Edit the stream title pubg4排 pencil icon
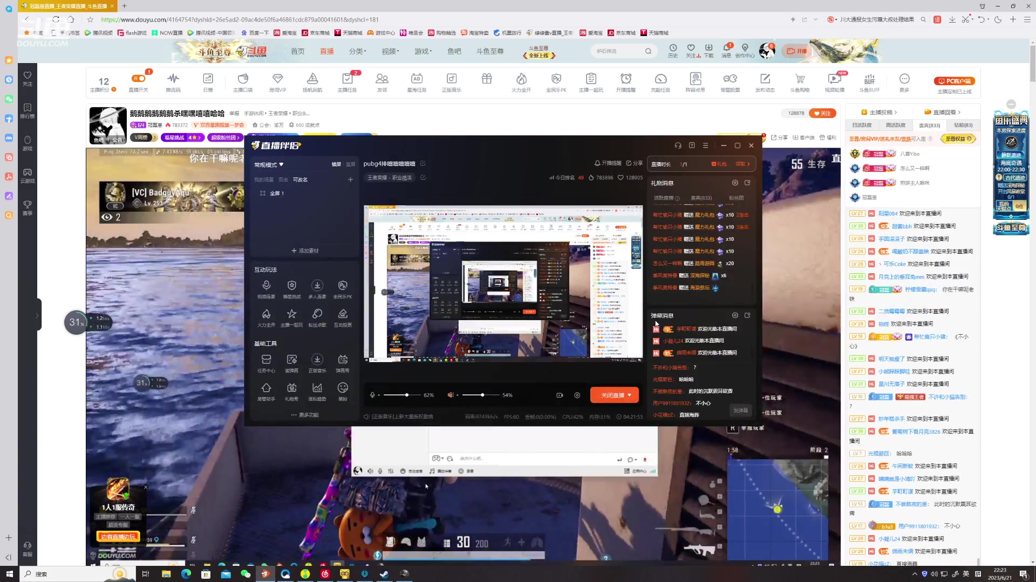Viewport: 1036px width, 582px height. tap(423, 163)
